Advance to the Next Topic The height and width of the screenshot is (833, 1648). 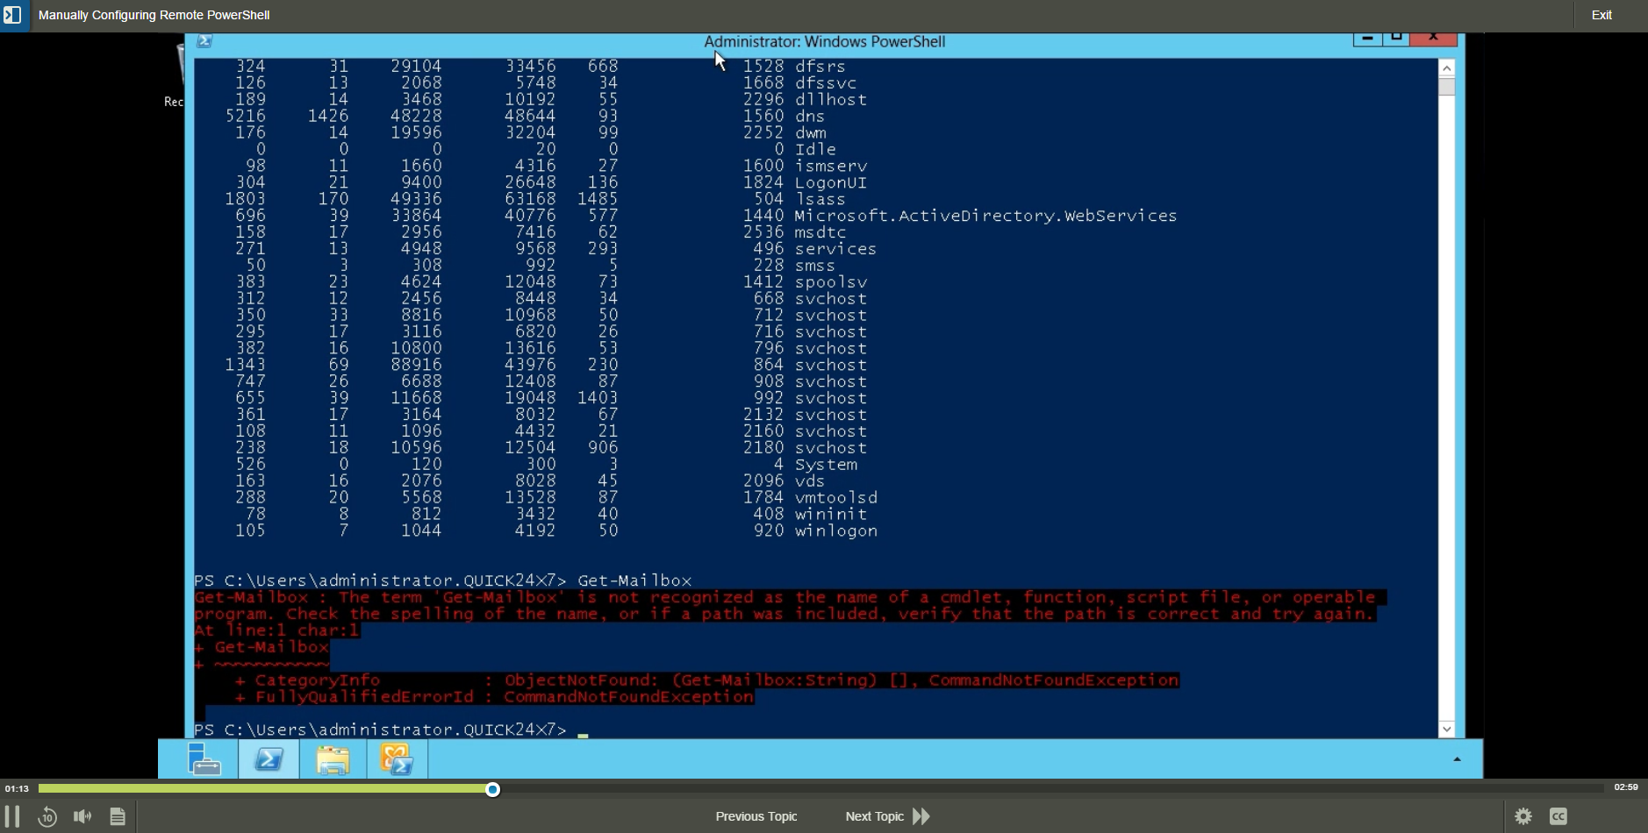875,816
